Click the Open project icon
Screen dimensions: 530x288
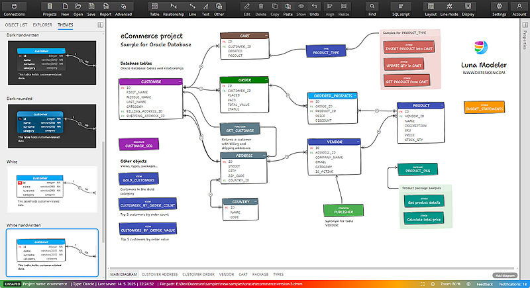[x=78, y=9]
